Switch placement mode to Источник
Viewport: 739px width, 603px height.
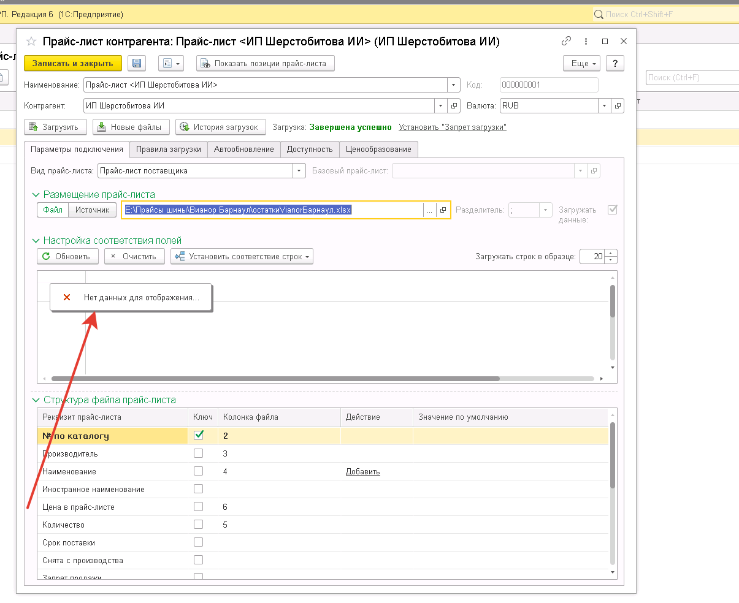click(x=92, y=210)
